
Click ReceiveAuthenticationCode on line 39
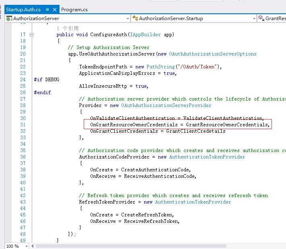click(x=159, y=176)
